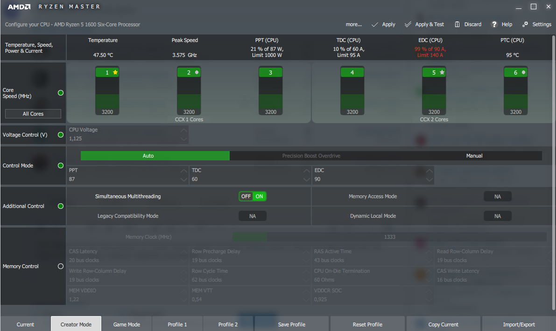Click the dot marker on core 2

click(x=197, y=72)
